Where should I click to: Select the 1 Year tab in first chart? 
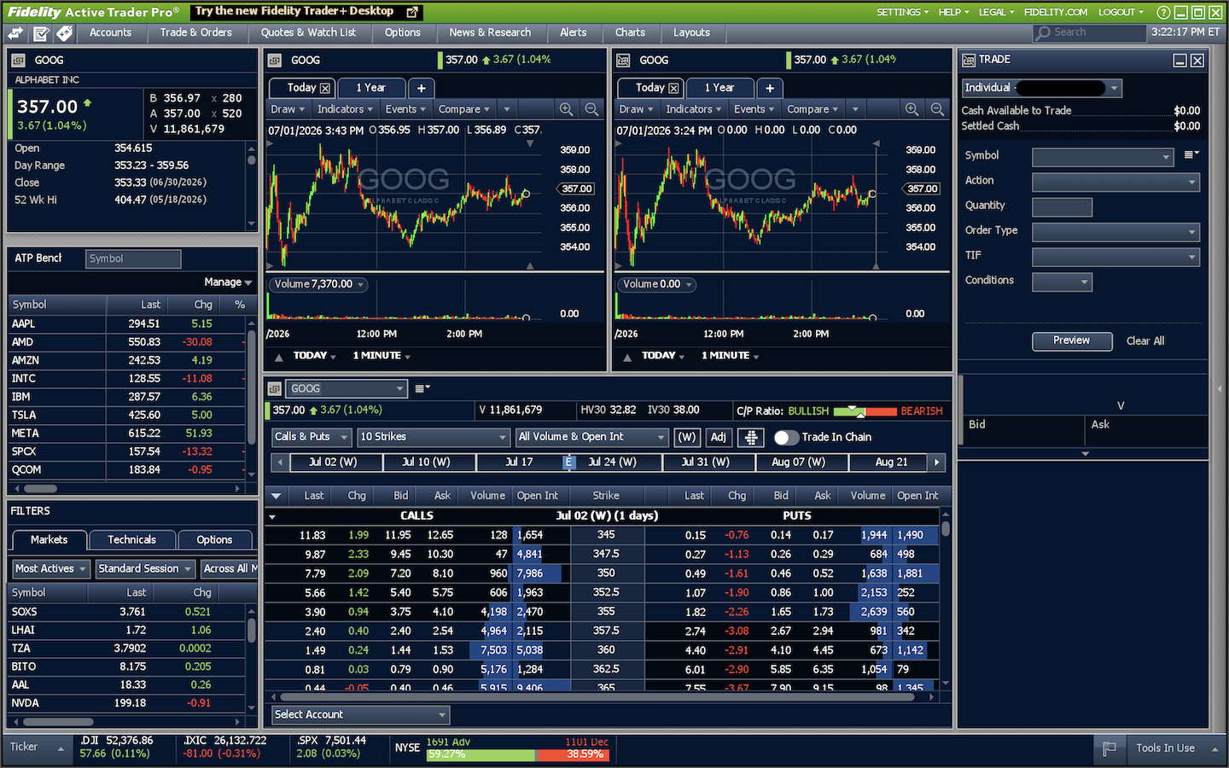[x=370, y=88]
